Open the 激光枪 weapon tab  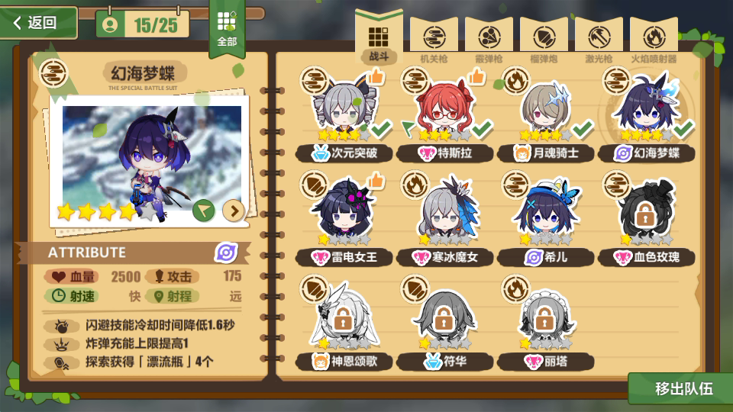[599, 41]
